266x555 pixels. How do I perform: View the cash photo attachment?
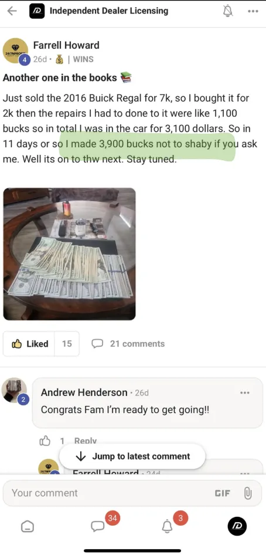69,254
